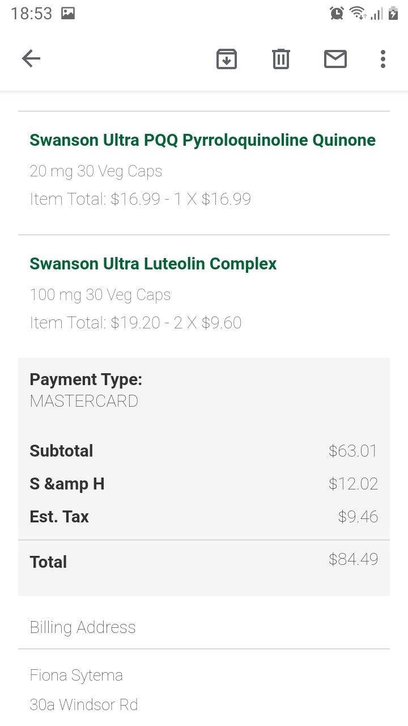This screenshot has height=726, width=408.
Task: Mark email as unread envelope icon
Action: 335,59
